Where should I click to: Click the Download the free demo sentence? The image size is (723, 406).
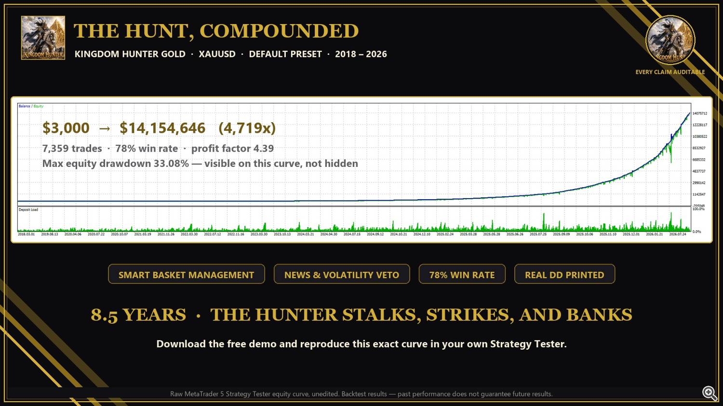point(361,344)
